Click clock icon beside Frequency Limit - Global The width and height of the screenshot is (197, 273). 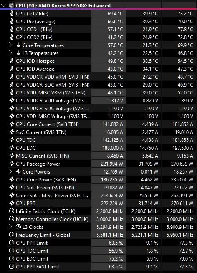click(x=12, y=235)
